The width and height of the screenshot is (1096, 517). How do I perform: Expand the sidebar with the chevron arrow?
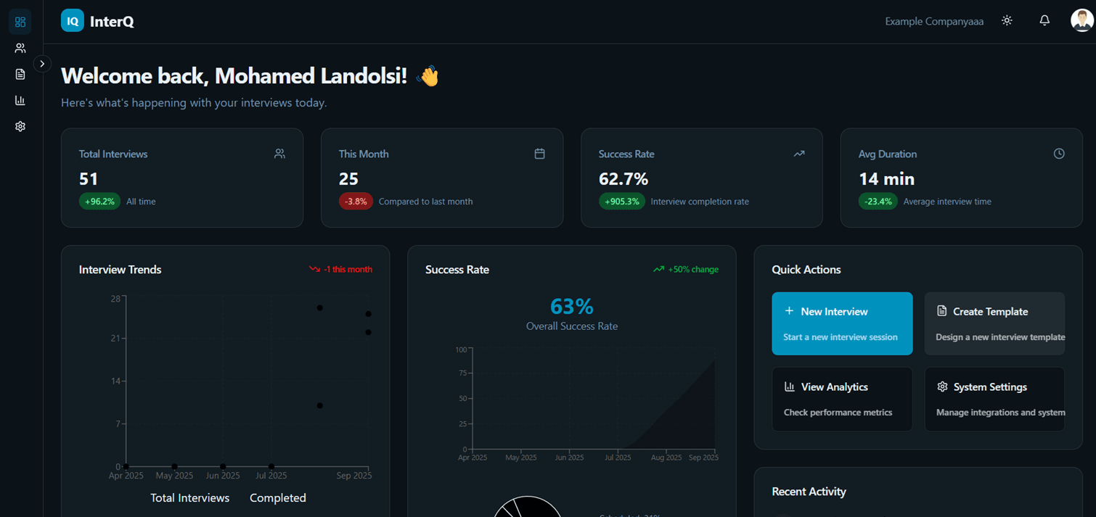point(42,64)
